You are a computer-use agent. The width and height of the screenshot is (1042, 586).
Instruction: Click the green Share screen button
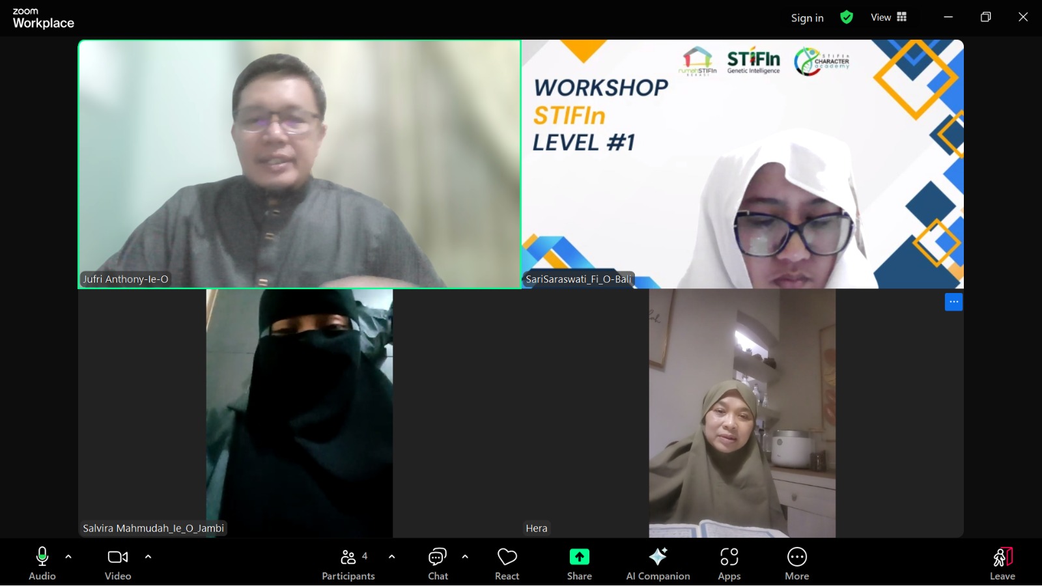579,564
